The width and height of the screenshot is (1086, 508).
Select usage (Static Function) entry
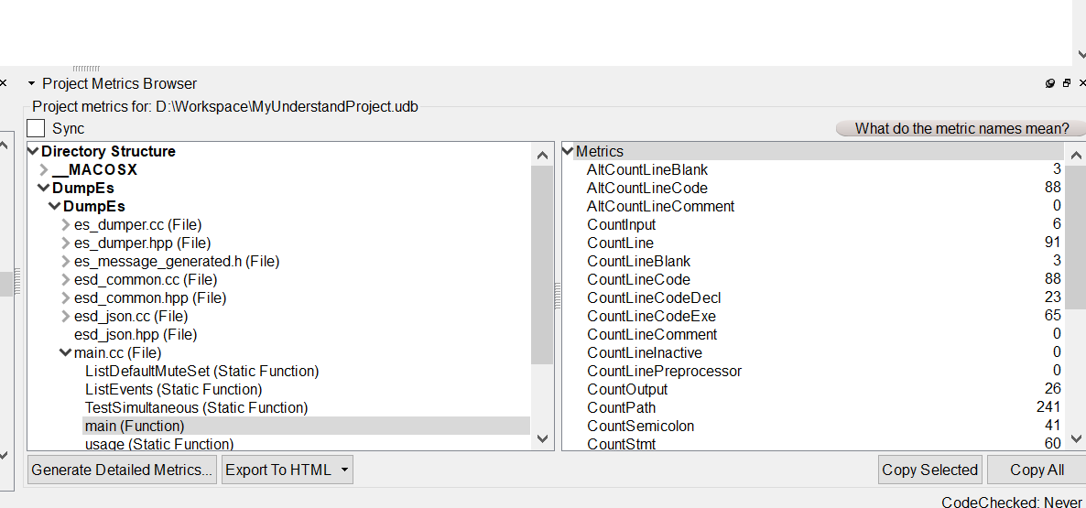[x=159, y=444]
